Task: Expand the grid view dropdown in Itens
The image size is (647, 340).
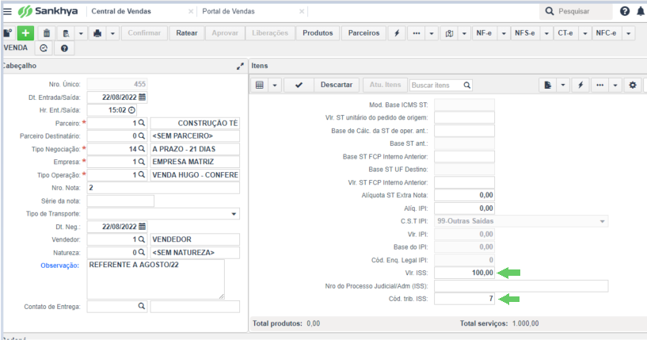Action: click(274, 85)
